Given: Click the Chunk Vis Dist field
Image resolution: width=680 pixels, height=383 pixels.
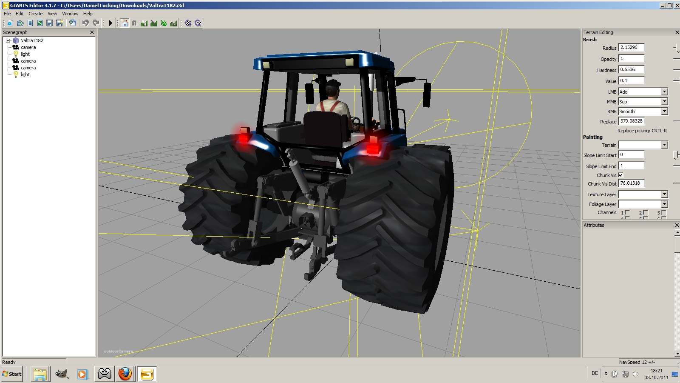Looking at the screenshot, I should (x=631, y=183).
